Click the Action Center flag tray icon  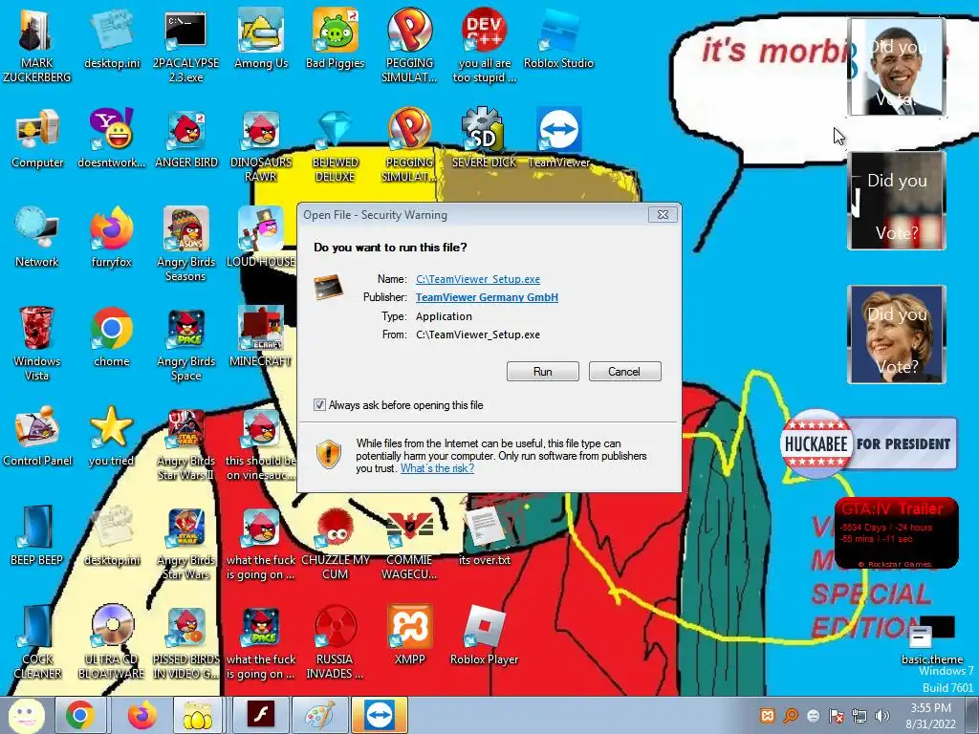click(836, 716)
